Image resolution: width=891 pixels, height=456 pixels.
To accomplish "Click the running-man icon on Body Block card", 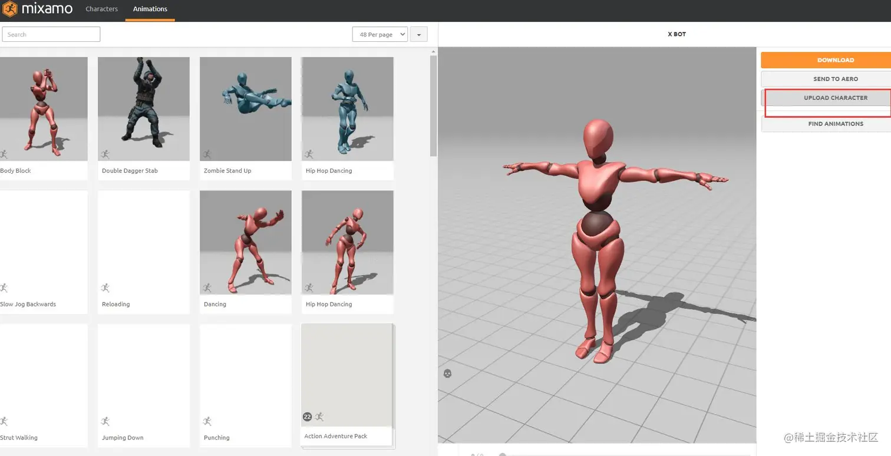I will (4, 154).
